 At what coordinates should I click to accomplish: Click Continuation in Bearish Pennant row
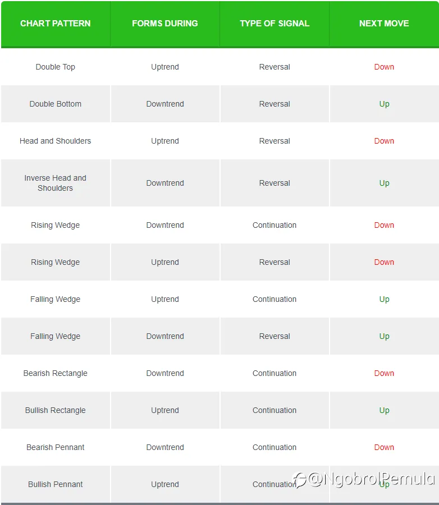pyautogui.click(x=275, y=447)
